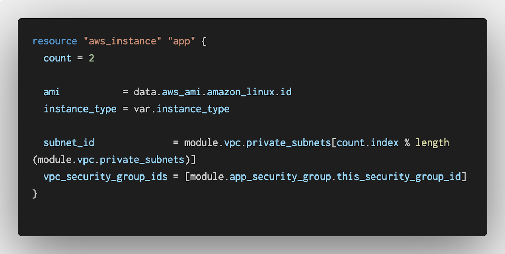Click the "aws_instance" string
Viewport: 505px width, 254px height.
122,41
